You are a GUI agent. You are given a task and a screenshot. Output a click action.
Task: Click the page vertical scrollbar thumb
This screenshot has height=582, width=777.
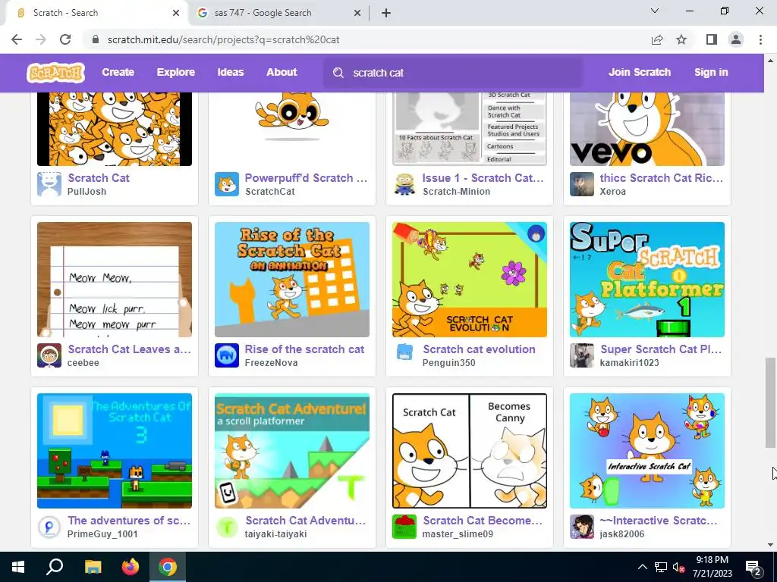click(770, 402)
